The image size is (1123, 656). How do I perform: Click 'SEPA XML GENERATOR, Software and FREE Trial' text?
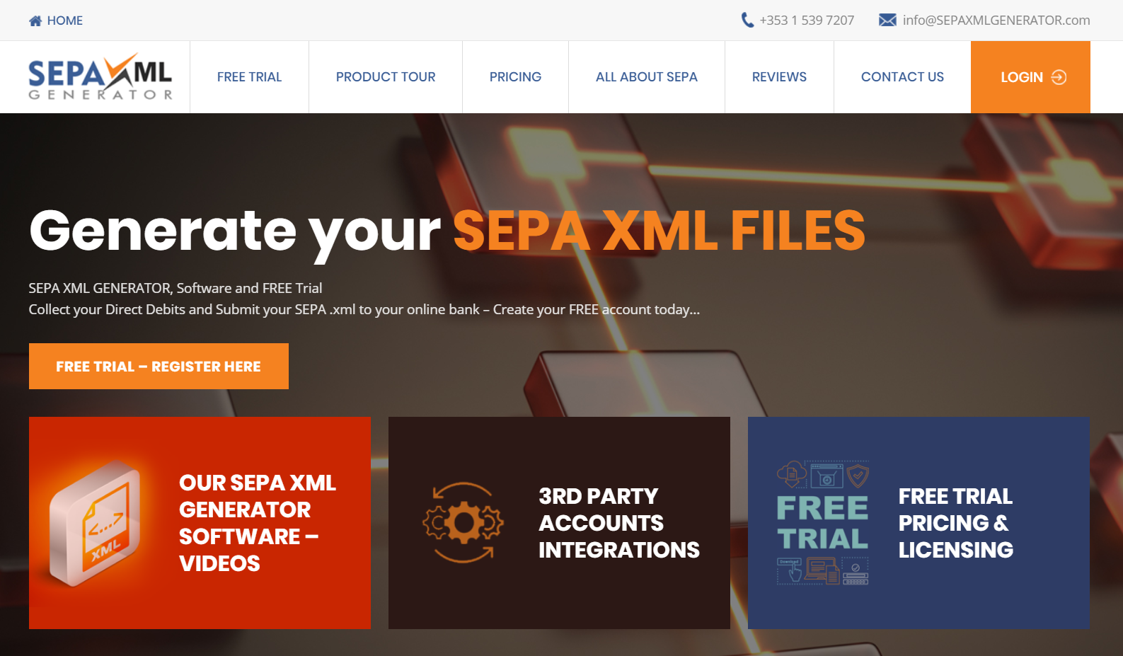[x=175, y=288]
